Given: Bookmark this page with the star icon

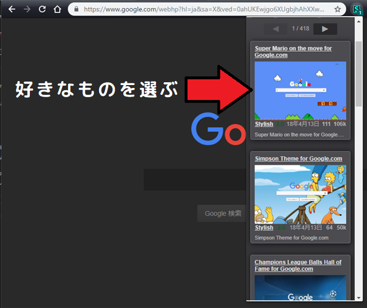Looking at the screenshot, I should 337,9.
